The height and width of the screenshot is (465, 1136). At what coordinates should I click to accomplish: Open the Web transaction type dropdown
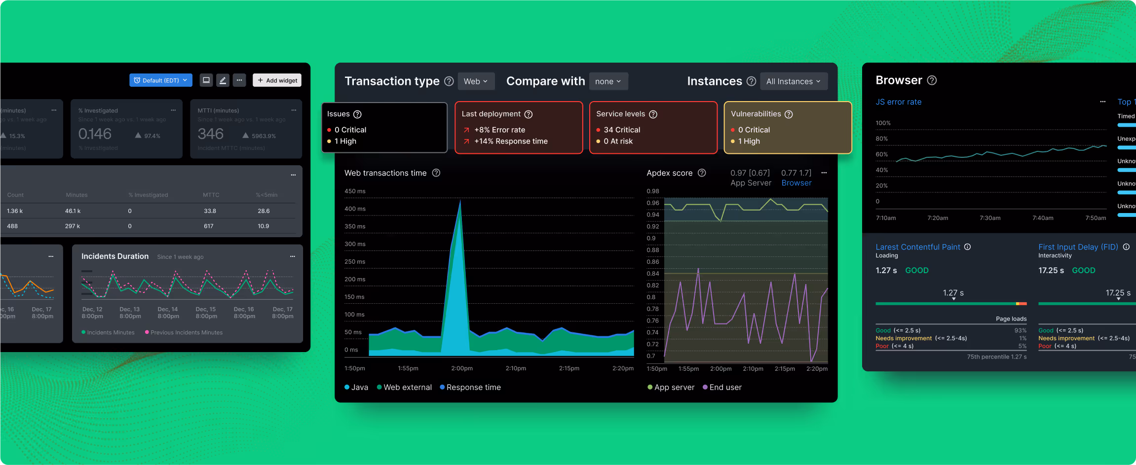476,81
